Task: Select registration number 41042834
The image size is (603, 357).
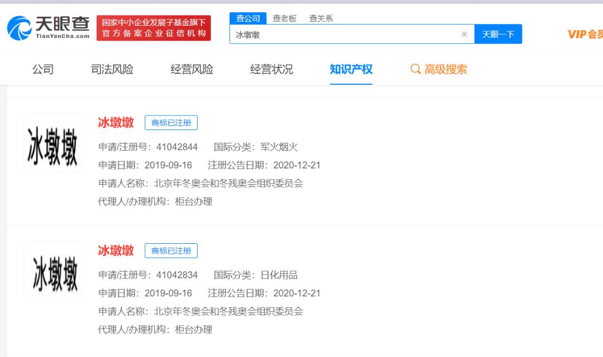Action: 177,275
